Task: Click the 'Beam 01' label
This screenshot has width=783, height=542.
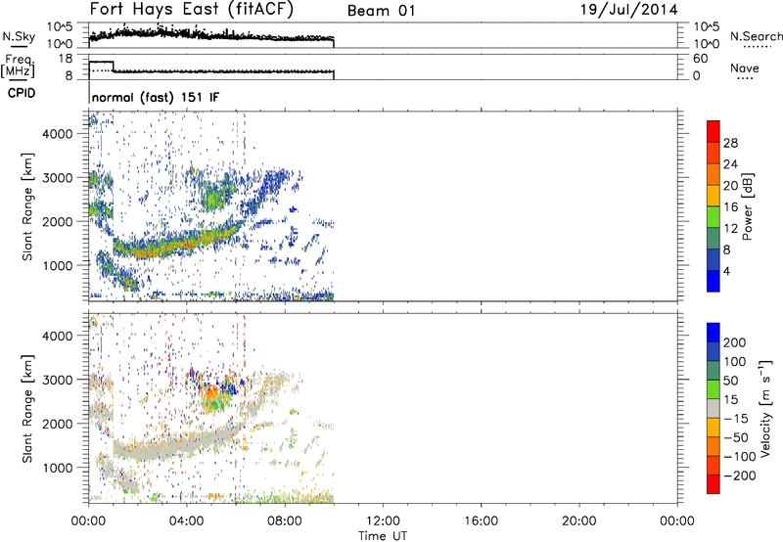Action: pos(381,11)
